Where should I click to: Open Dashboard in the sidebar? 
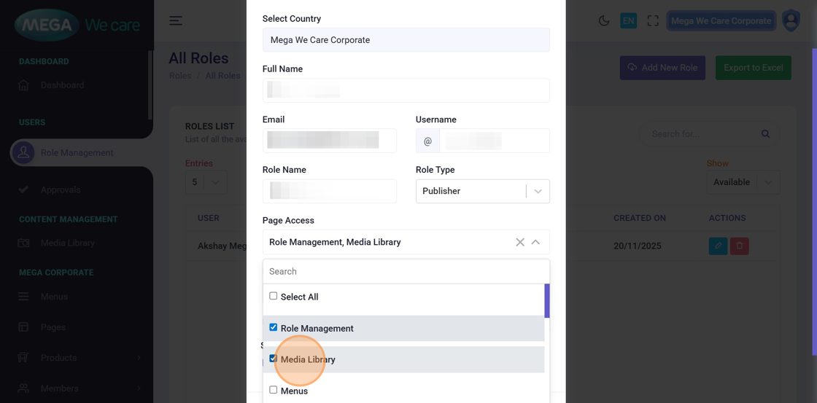coord(62,85)
